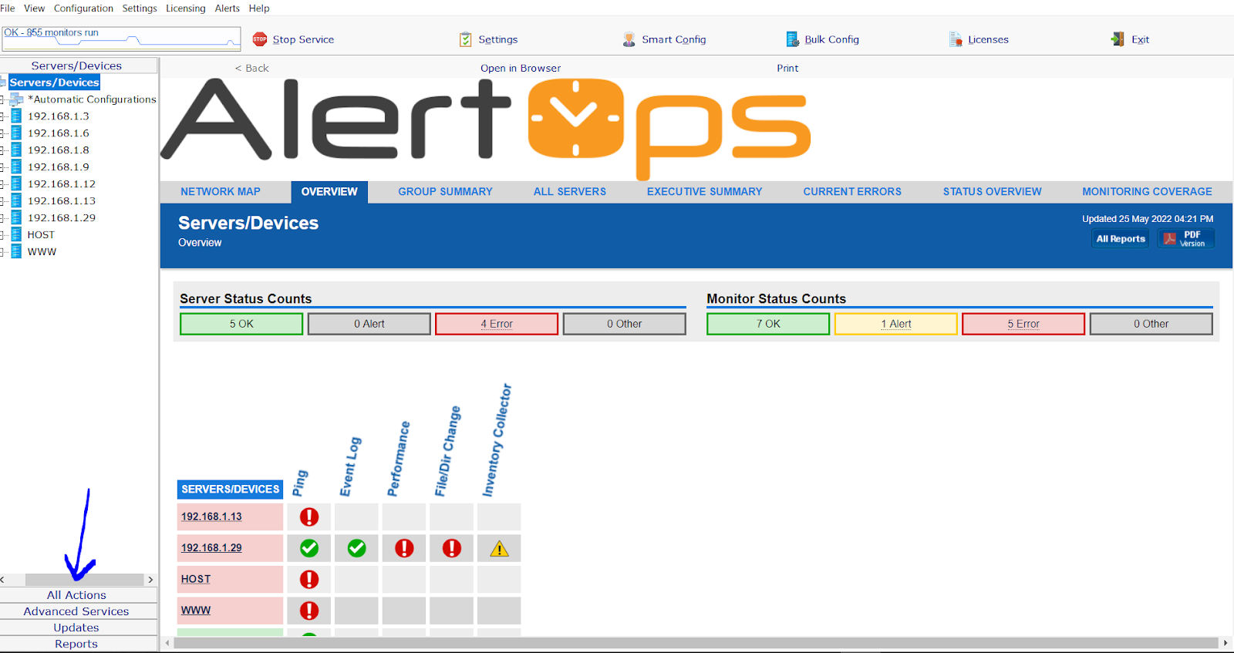Screen dimensions: 1234x653
Task: Expand the Automatic Configurations node
Action: tap(3, 99)
